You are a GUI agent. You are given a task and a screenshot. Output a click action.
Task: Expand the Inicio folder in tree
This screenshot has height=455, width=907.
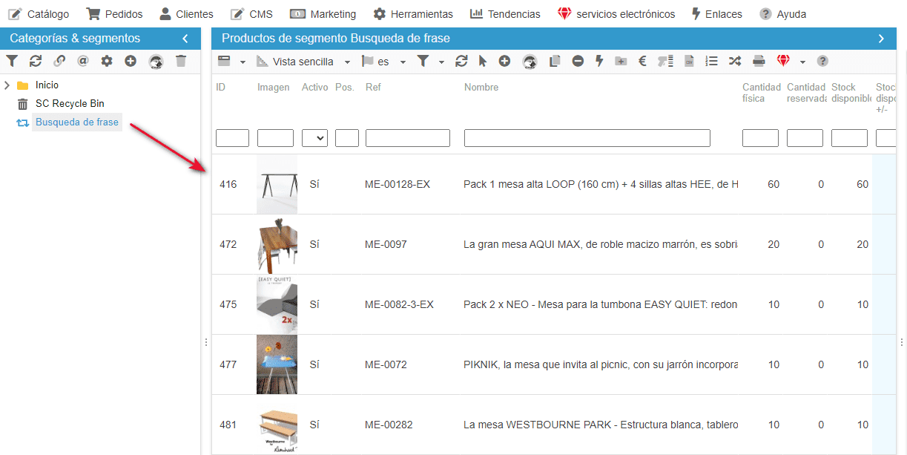coord(7,85)
